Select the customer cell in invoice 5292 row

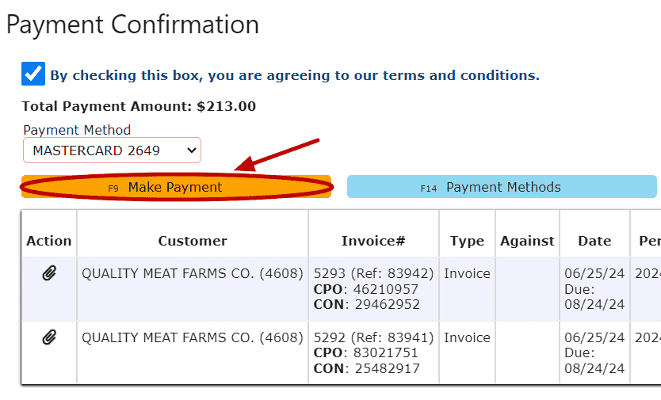pyautogui.click(x=193, y=337)
